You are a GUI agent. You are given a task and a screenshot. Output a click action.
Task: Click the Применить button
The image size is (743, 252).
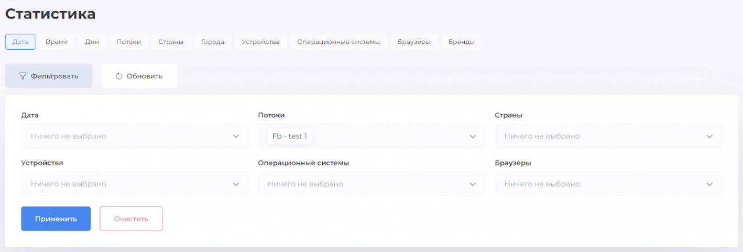click(x=56, y=219)
